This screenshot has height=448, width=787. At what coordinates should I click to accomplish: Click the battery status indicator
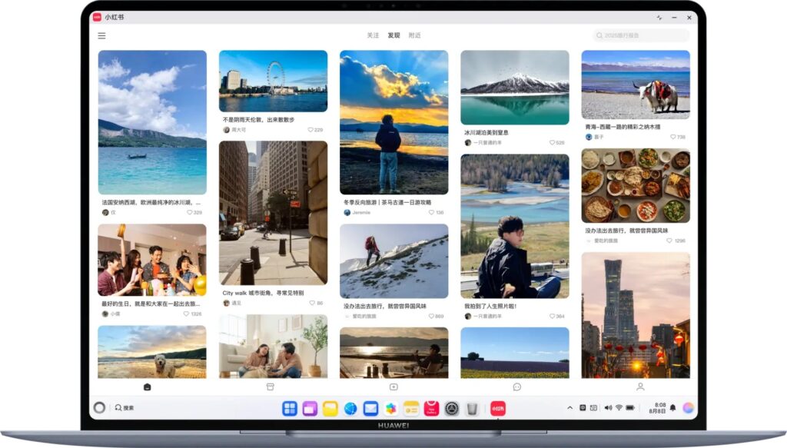point(629,407)
